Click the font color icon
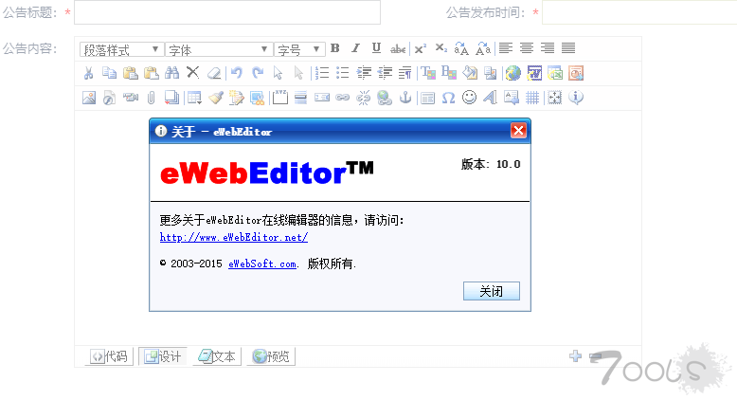This screenshot has height=400, width=737. click(x=428, y=73)
